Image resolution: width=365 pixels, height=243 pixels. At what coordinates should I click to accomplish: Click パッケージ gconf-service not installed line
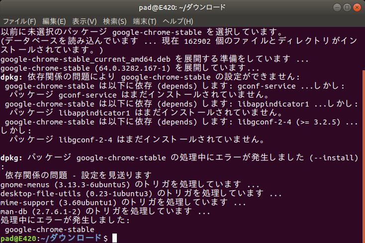pos(139,95)
